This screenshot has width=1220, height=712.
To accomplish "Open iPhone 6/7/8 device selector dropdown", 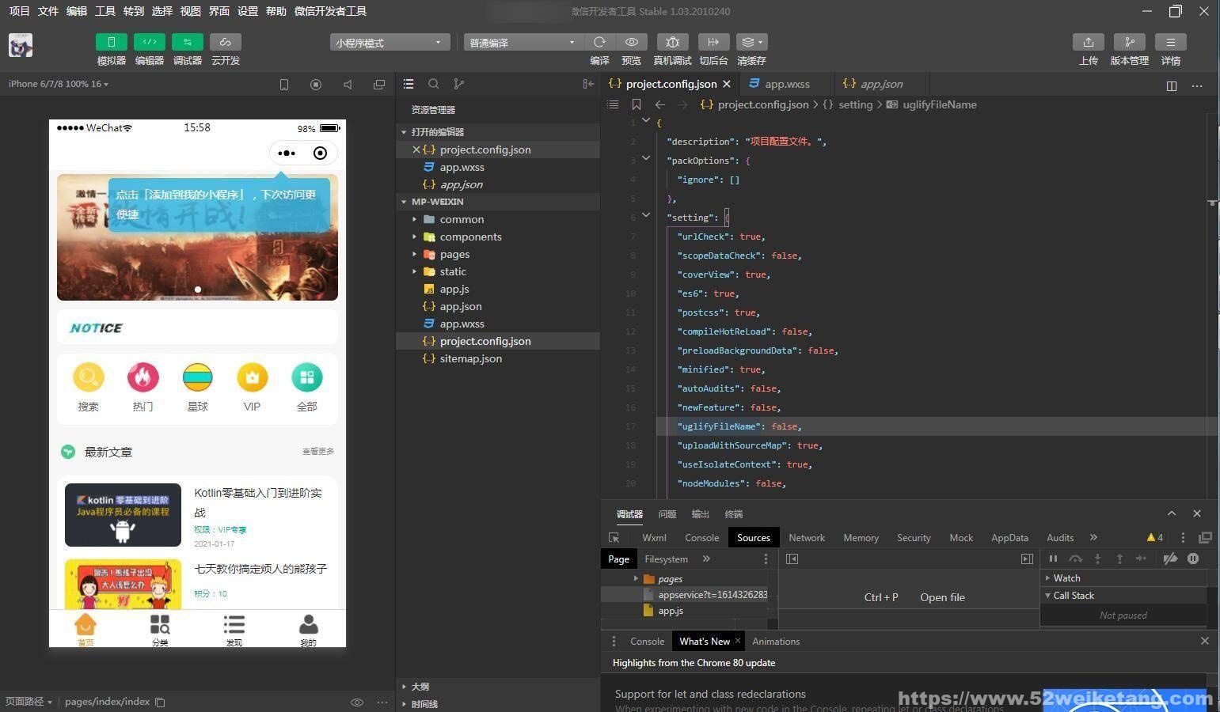I will (58, 84).
